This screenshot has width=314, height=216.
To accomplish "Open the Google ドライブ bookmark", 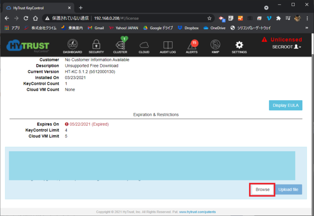I will click(158, 28).
